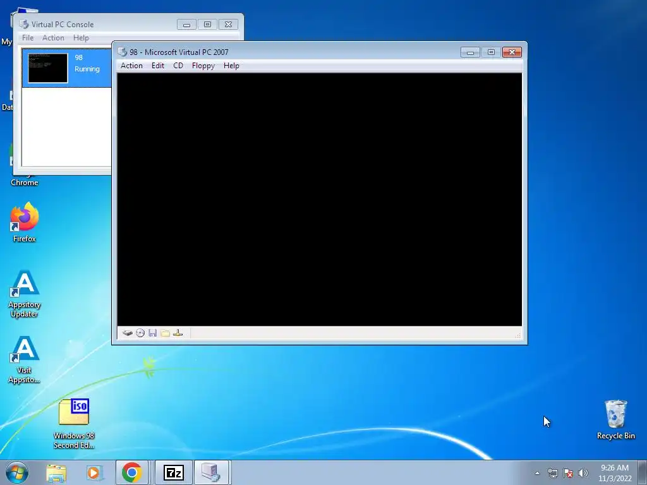Select the Windows 98 Second Edition ISO file
647x485 pixels.
[x=74, y=424]
